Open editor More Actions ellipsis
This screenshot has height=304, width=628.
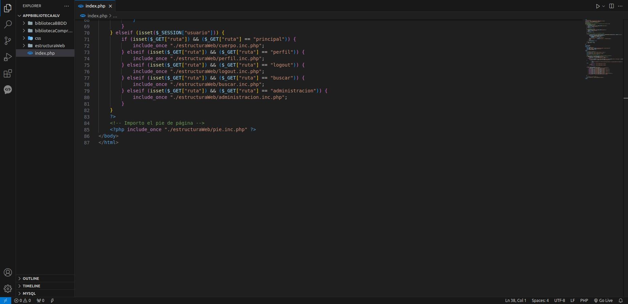click(x=620, y=6)
